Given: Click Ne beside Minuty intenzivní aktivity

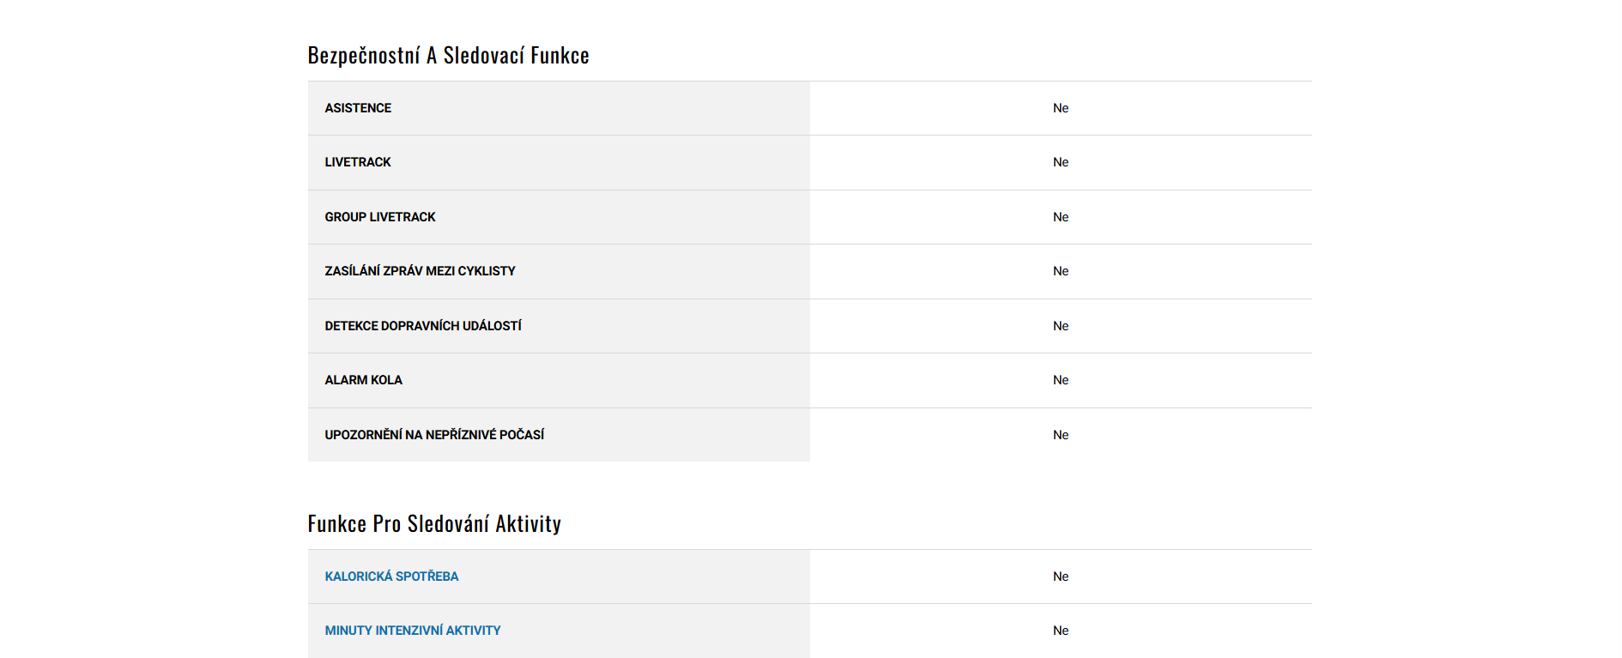Looking at the screenshot, I should 1061,631.
